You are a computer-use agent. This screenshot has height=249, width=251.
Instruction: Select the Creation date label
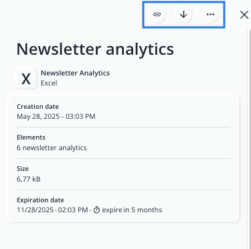click(37, 107)
